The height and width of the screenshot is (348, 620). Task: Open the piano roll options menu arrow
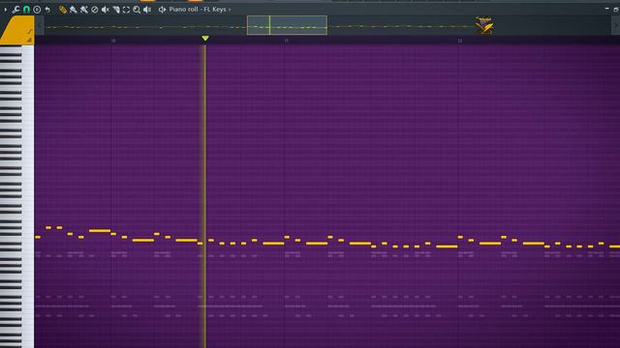[6, 9]
